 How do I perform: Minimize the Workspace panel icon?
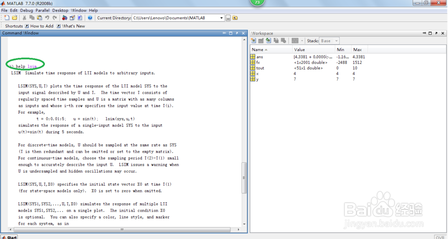pos(424,33)
